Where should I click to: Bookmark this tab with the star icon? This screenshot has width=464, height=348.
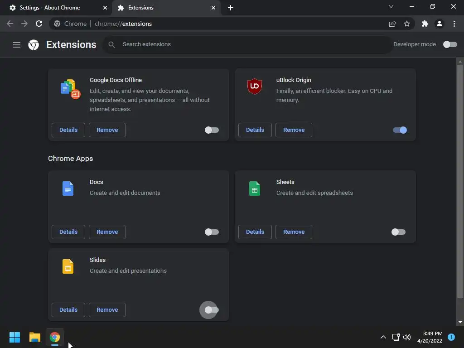[407, 24]
